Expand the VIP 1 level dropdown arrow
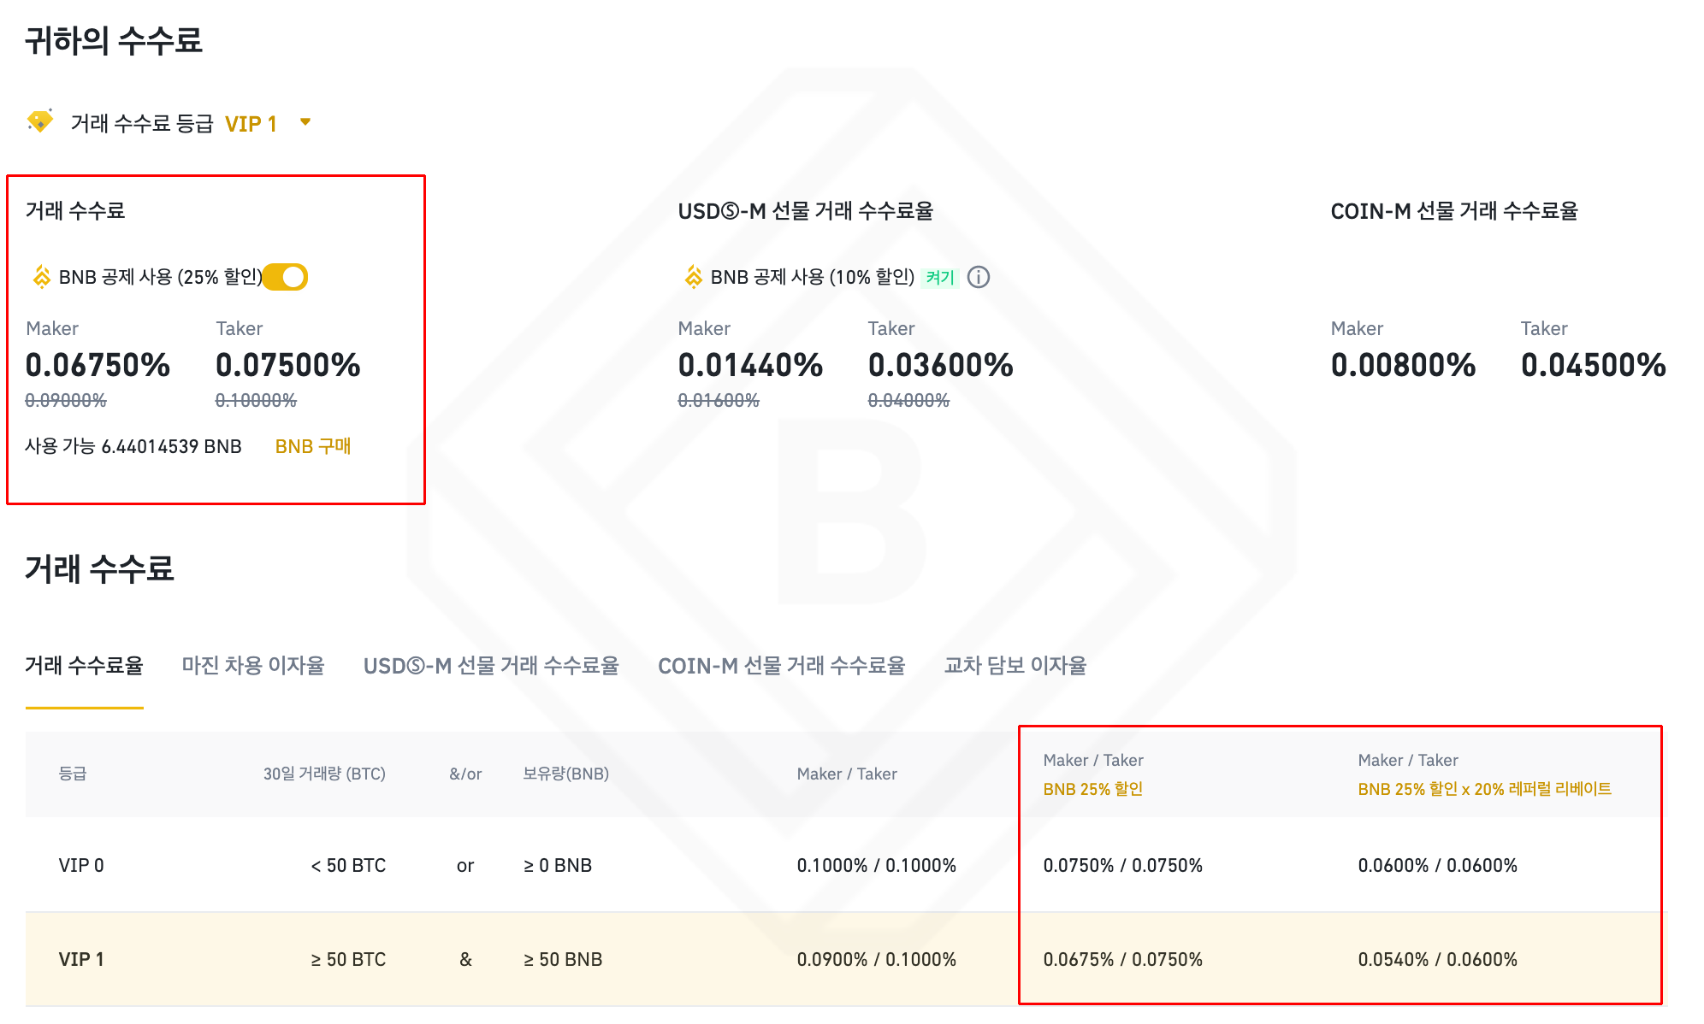 305,122
